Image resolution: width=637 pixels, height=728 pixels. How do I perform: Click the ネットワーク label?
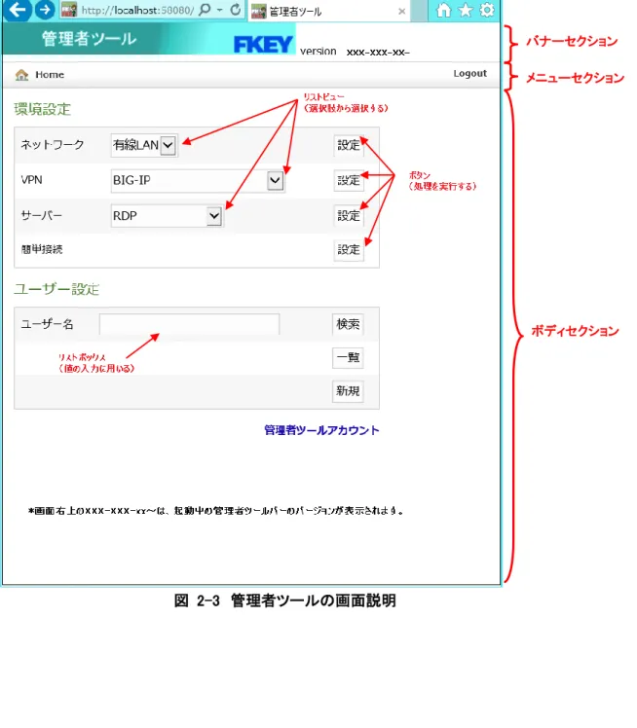(52, 145)
